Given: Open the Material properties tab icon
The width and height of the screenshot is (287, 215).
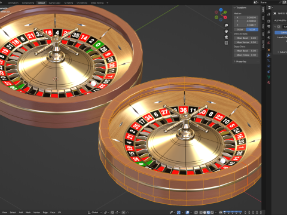Looking at the screenshot, I should click(x=269, y=82).
